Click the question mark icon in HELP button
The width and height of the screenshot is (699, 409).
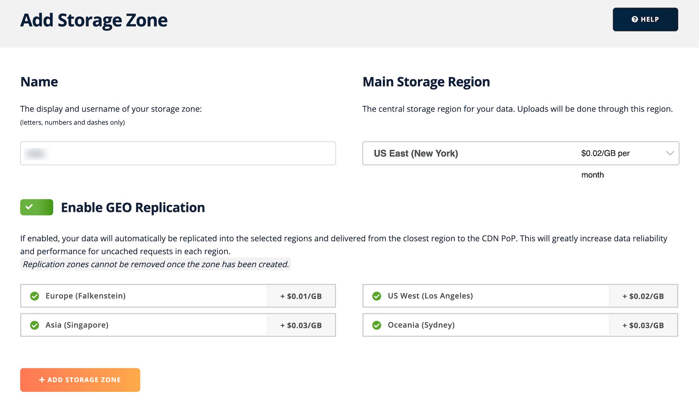pyautogui.click(x=635, y=19)
